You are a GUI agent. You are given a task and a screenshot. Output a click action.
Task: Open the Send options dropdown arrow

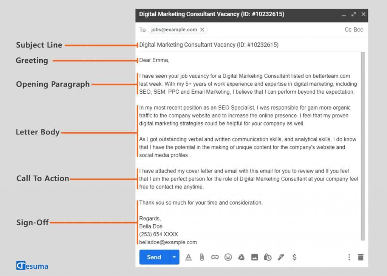click(x=174, y=257)
